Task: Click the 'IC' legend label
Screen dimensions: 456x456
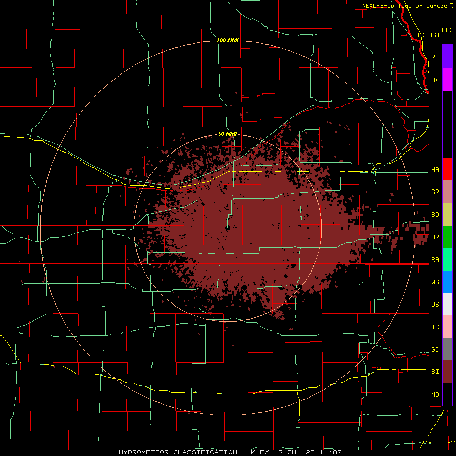Action: [435, 327]
